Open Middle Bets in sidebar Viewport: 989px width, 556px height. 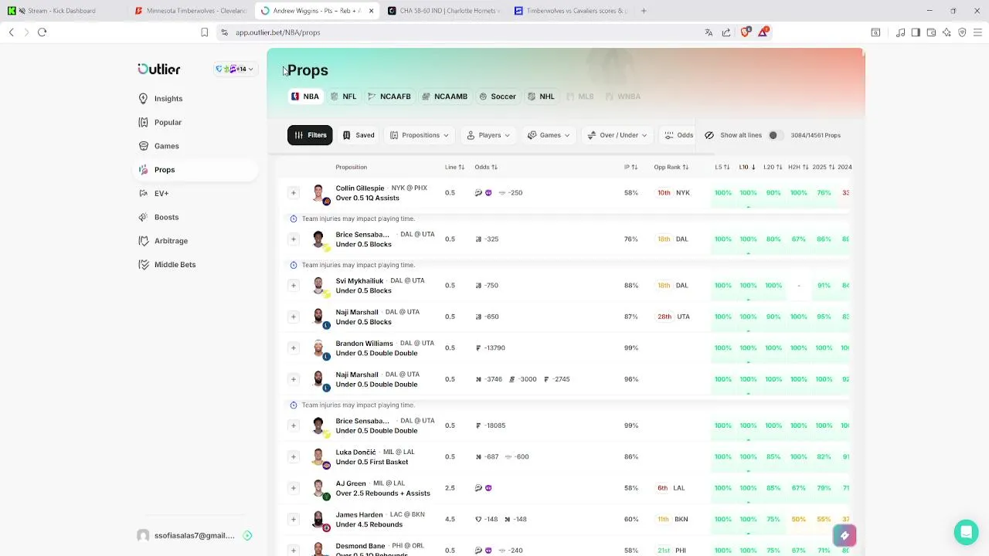click(167, 265)
